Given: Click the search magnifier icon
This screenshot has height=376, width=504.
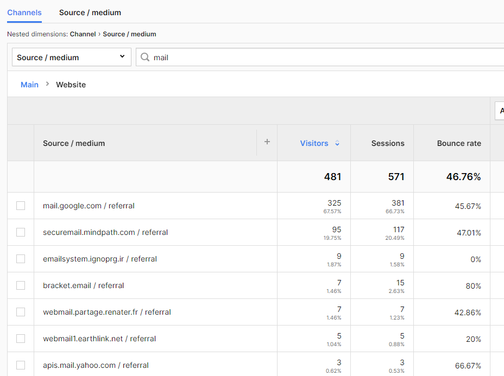Looking at the screenshot, I should pyautogui.click(x=145, y=58).
